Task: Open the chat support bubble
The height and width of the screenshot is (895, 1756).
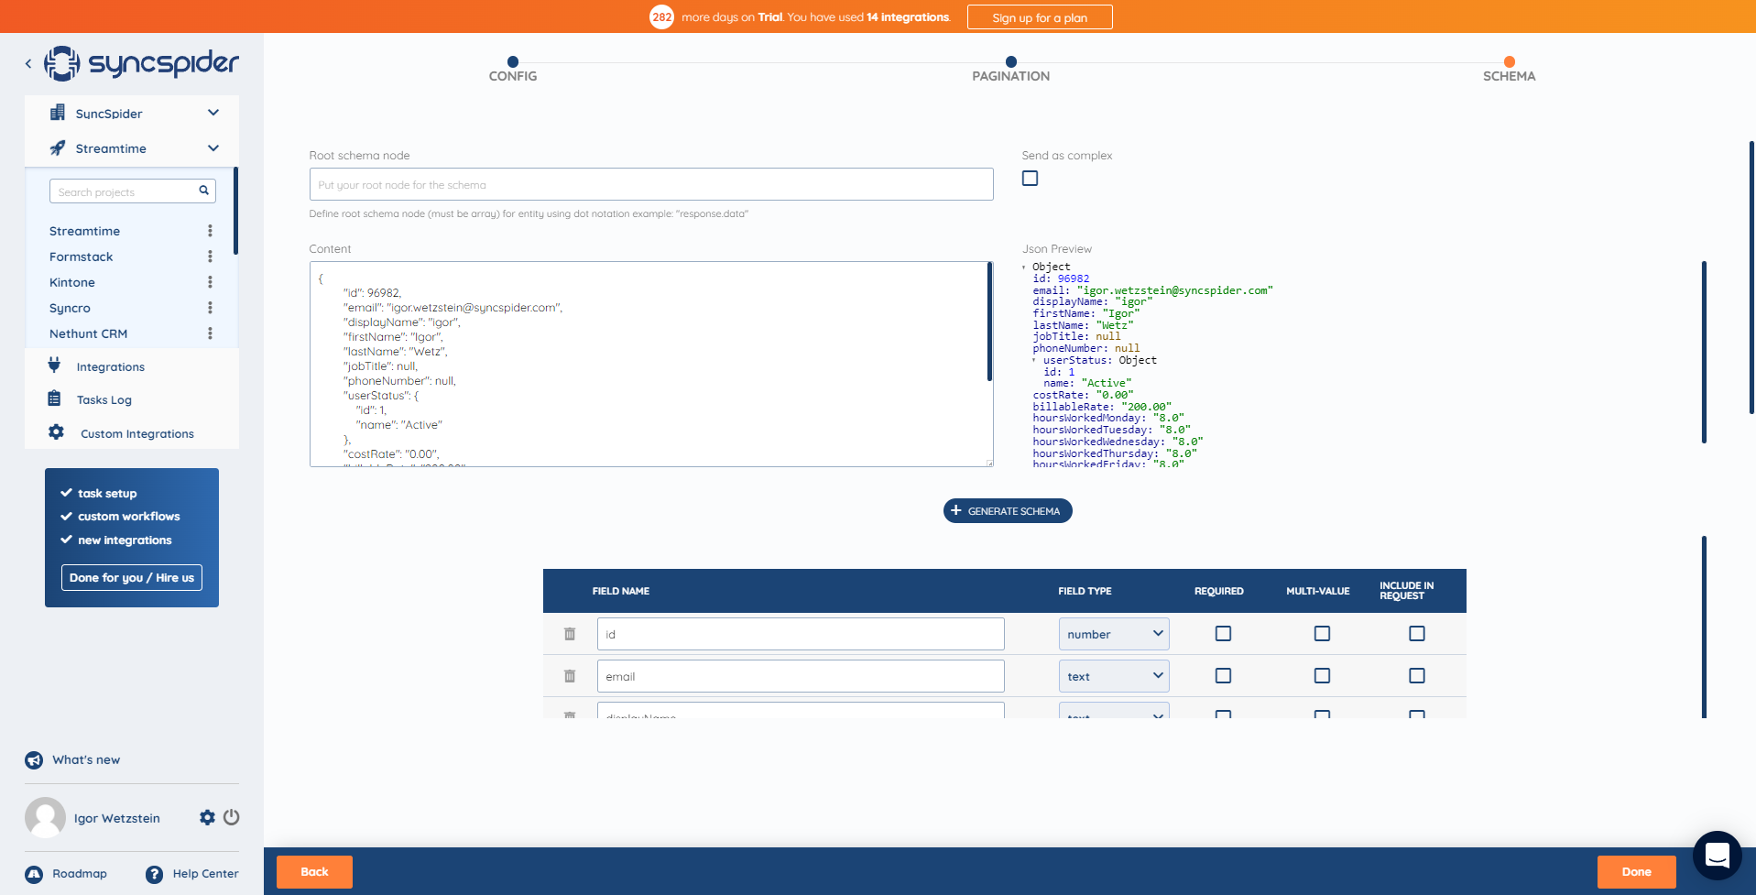Action: (1718, 856)
